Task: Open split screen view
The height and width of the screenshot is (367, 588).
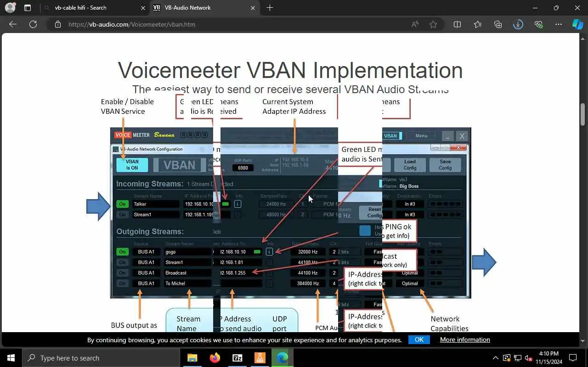Action: (x=457, y=24)
